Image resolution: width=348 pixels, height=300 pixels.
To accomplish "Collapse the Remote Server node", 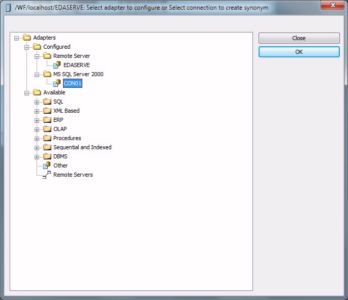I will click(37, 56).
